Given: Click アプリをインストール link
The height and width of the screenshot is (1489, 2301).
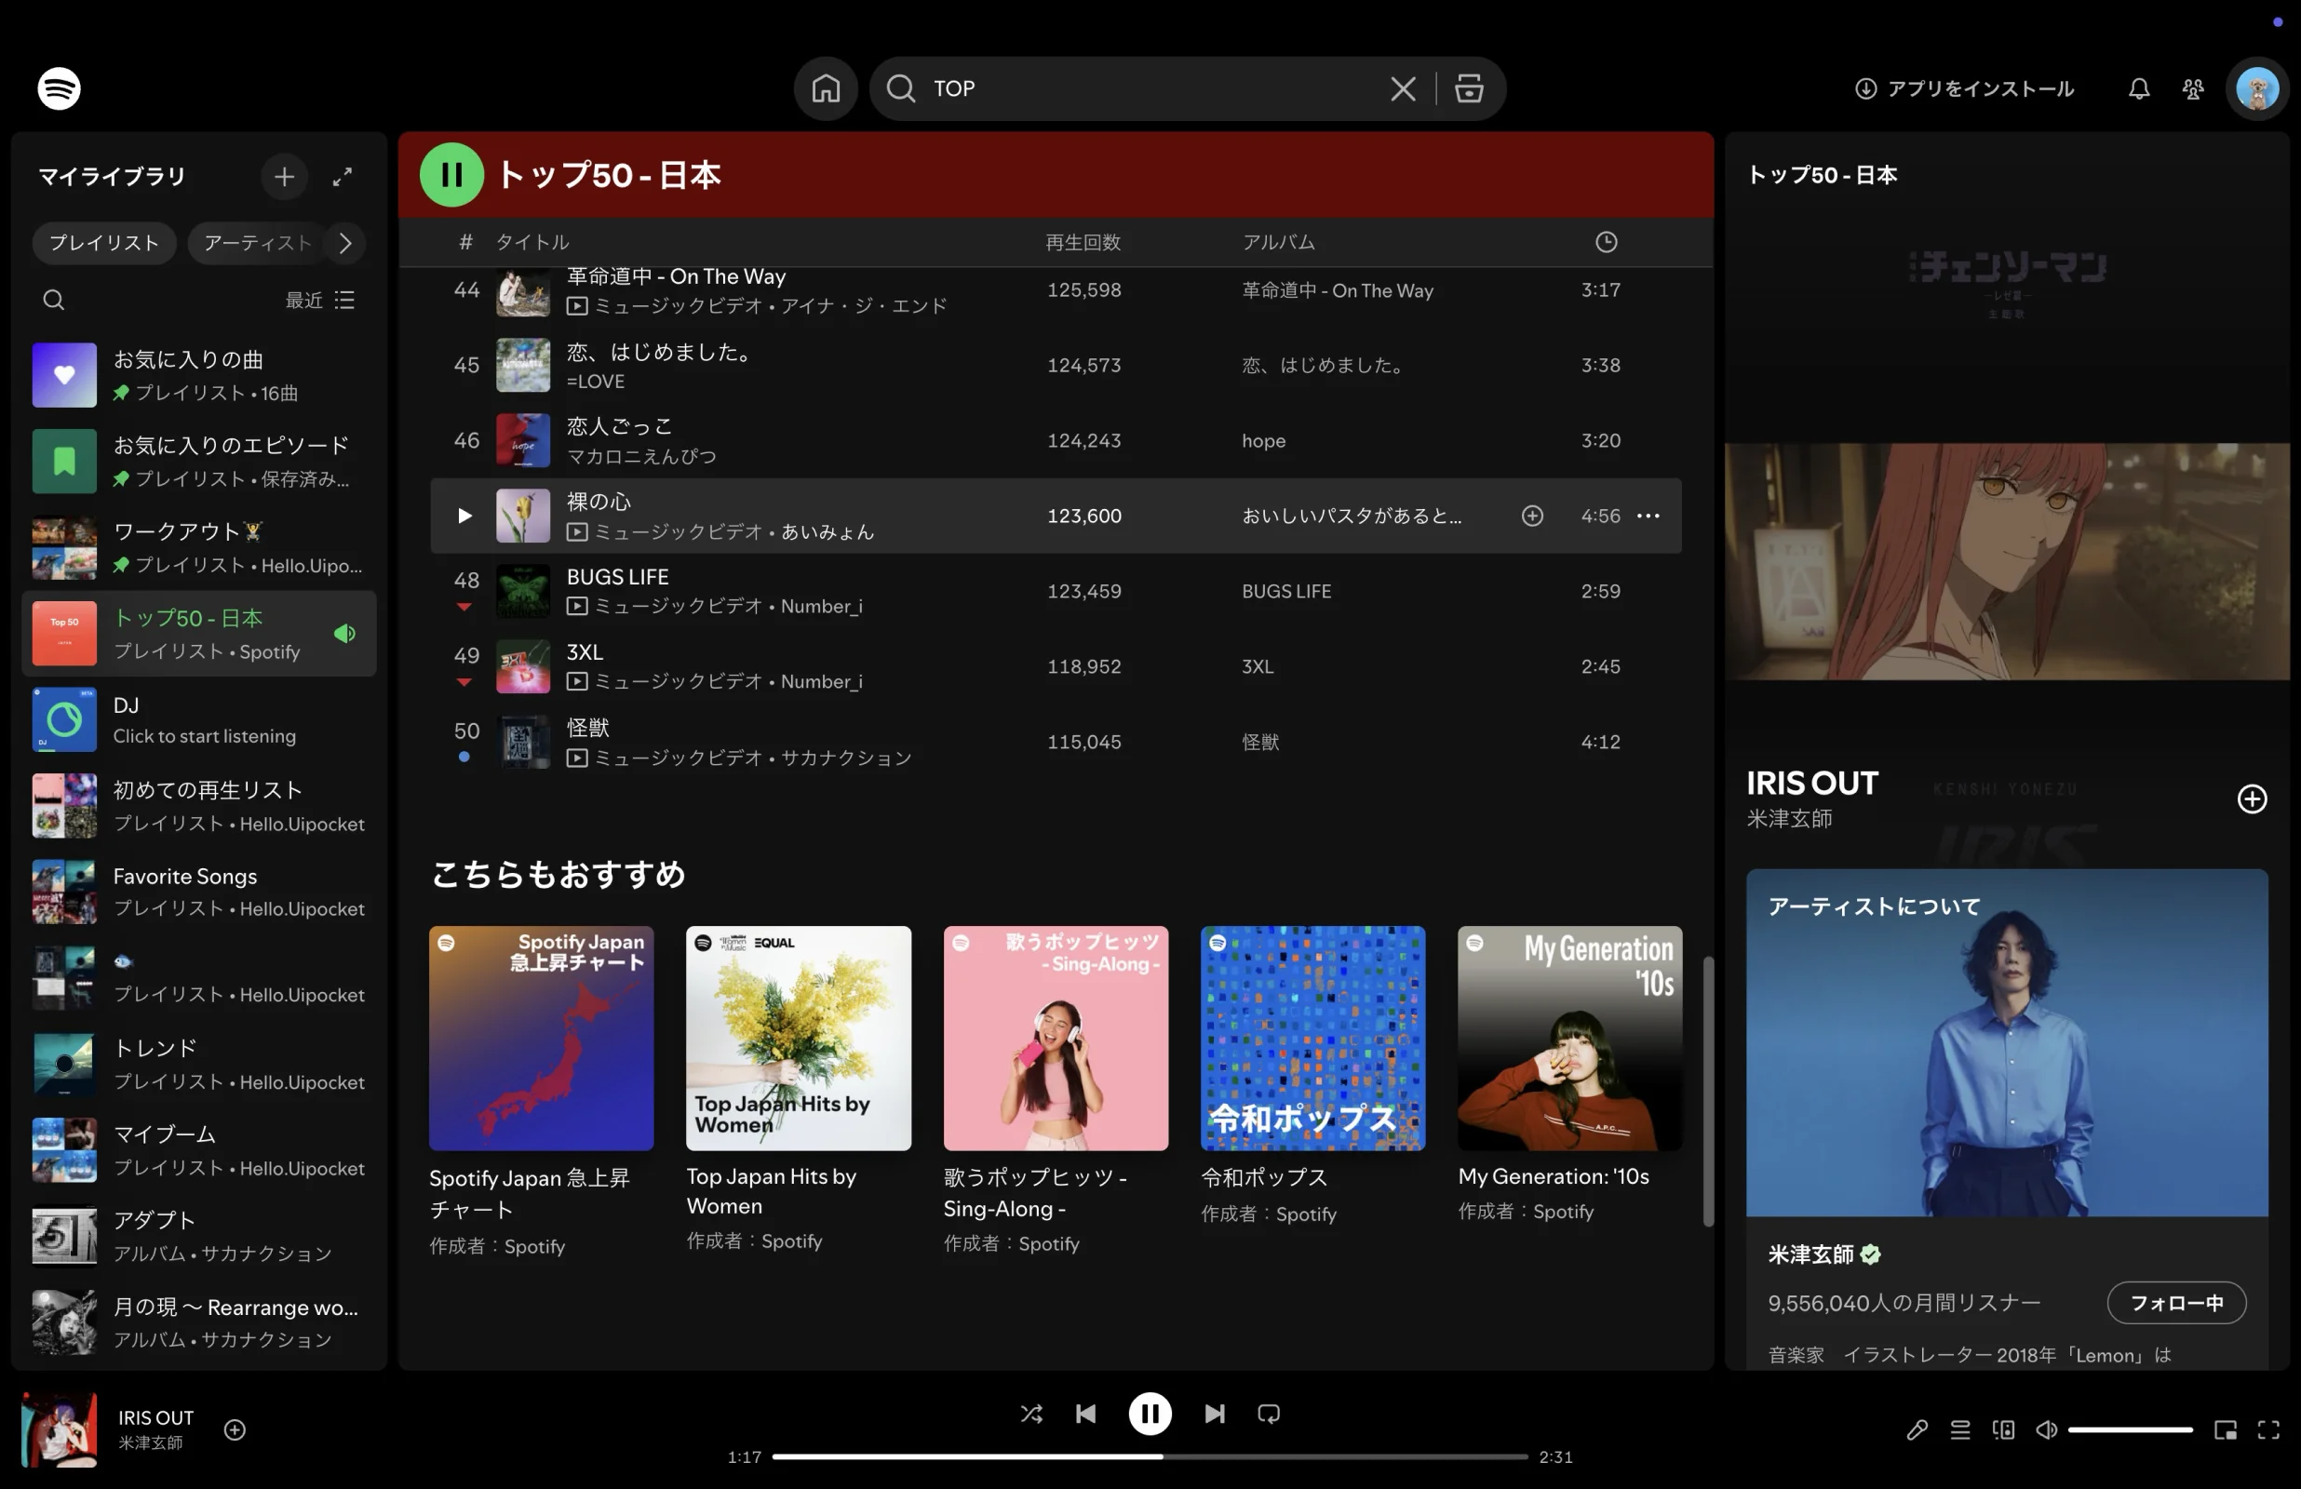Looking at the screenshot, I should point(1965,88).
